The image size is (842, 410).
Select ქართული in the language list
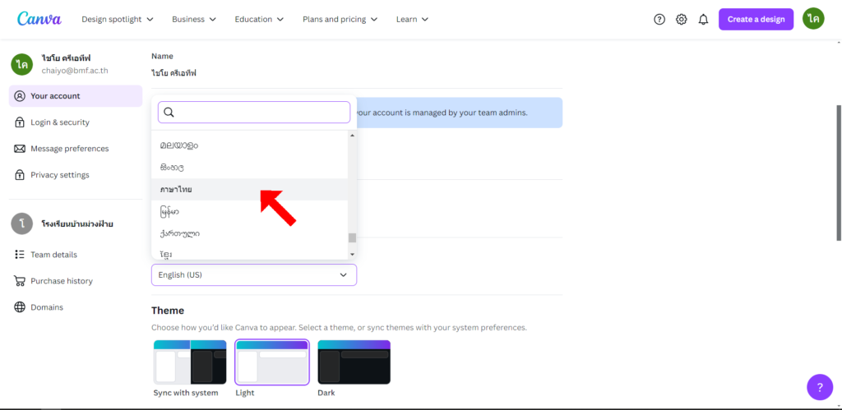point(250,233)
